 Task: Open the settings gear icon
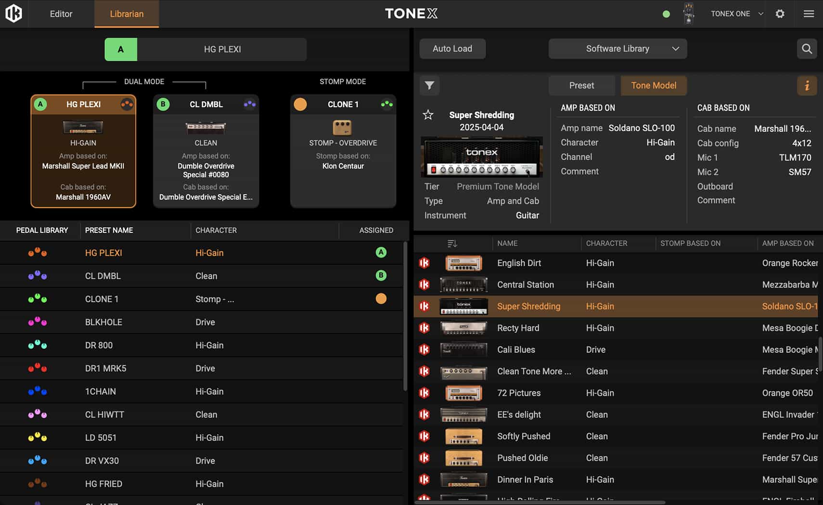point(780,14)
